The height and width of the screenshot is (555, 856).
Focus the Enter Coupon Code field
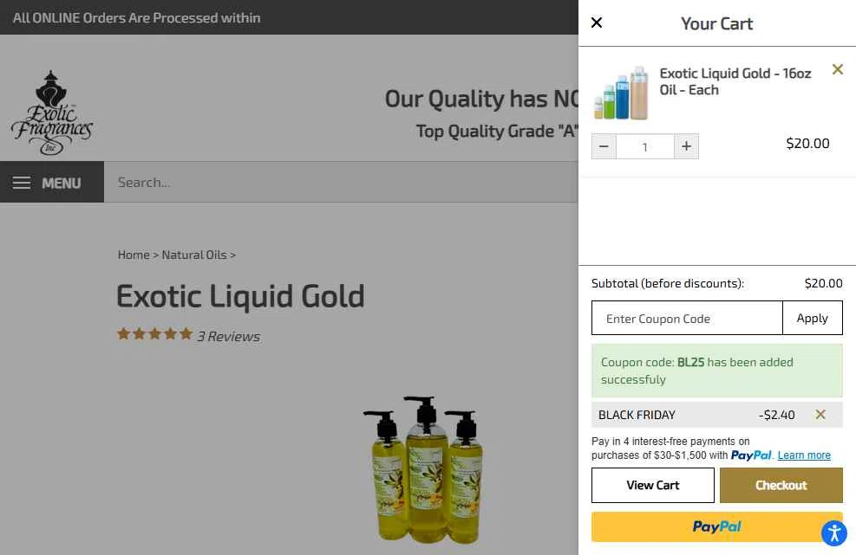[687, 318]
